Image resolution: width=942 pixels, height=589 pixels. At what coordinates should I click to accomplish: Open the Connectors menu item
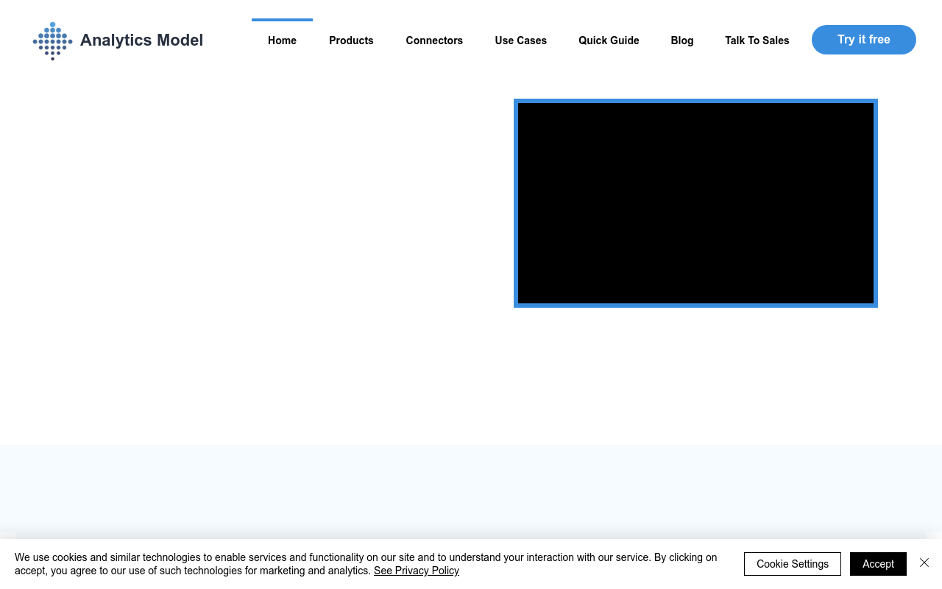point(434,40)
